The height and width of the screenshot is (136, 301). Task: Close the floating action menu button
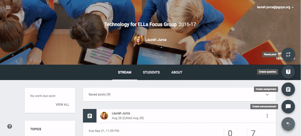[288, 124]
